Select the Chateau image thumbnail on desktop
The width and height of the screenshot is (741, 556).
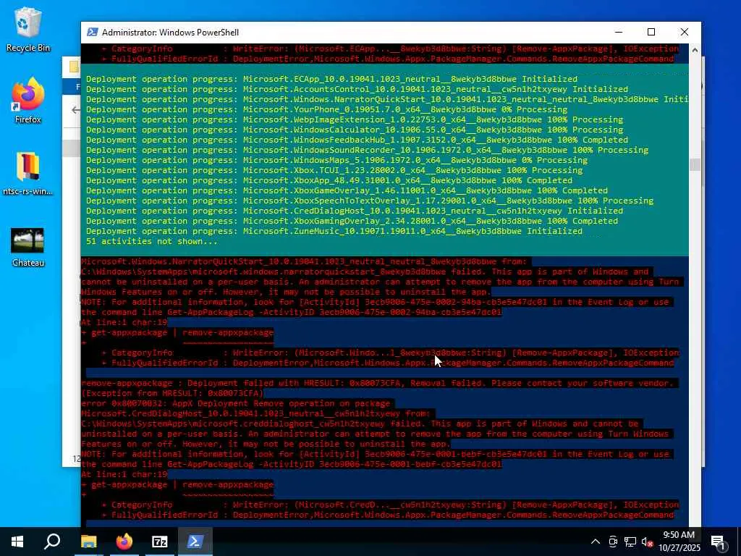pos(27,247)
